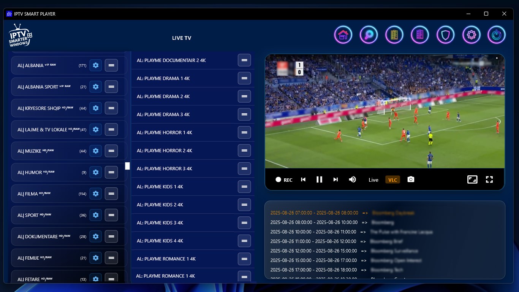Open channel search

369,35
